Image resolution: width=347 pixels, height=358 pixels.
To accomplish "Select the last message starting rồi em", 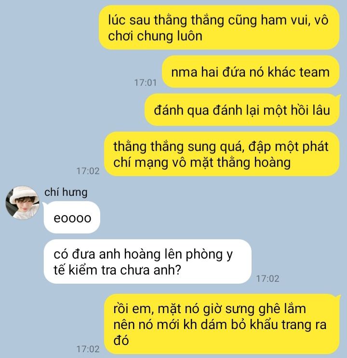I will pyautogui.click(x=222, y=324).
